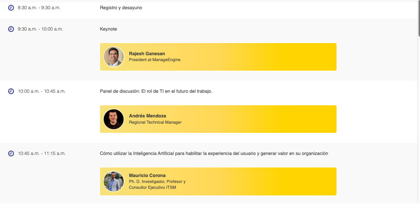Click the Panel de discusión session title

coord(156,91)
